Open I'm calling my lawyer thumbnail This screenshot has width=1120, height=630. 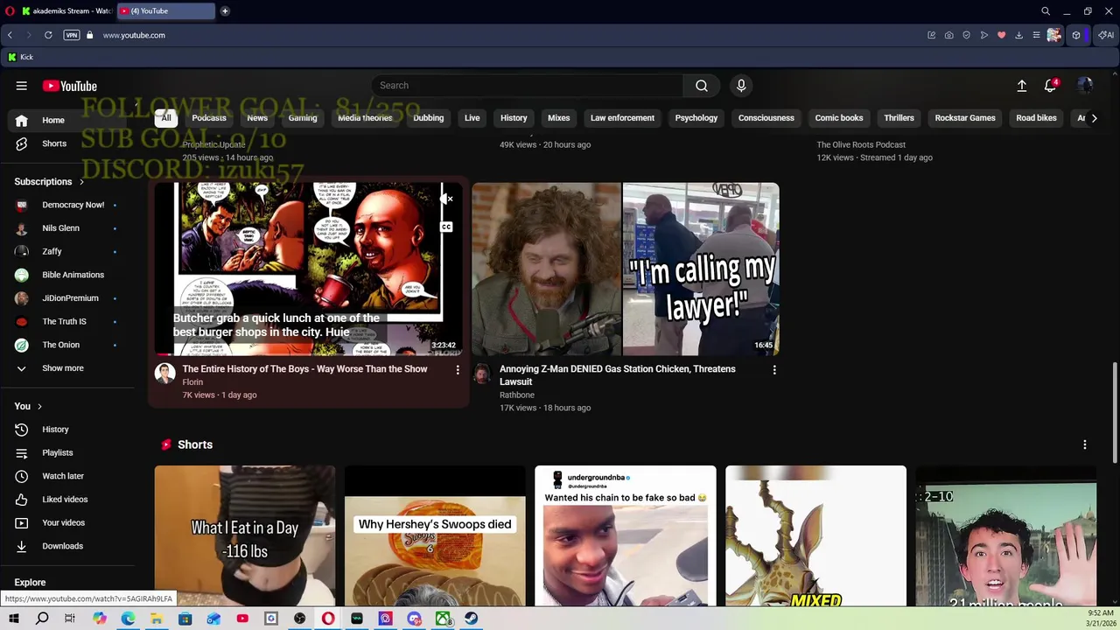pos(626,269)
